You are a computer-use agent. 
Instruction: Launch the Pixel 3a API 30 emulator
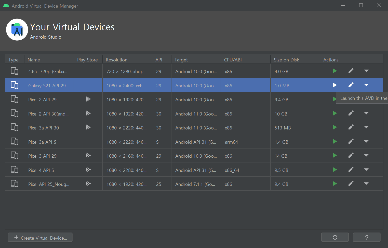335,127
